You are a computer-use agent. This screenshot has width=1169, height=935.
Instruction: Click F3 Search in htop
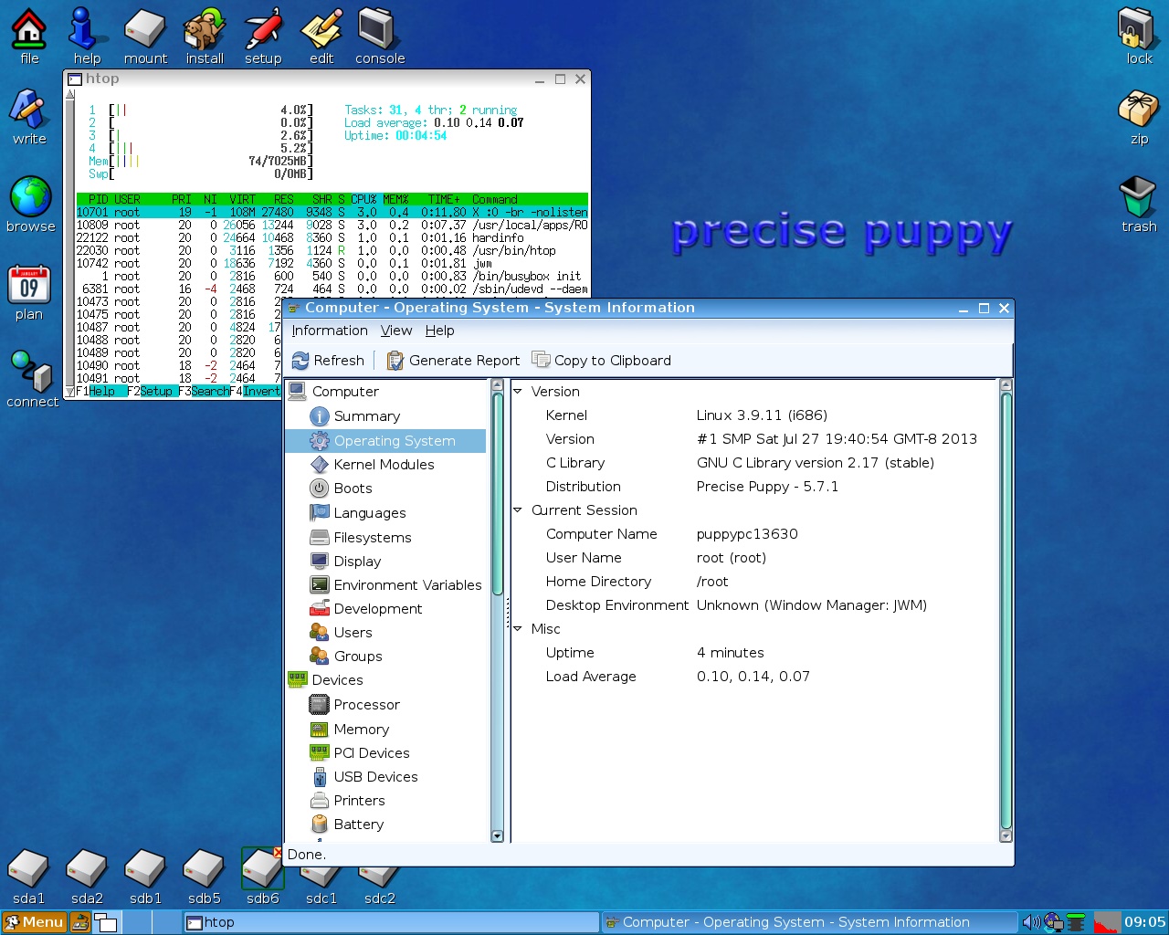[x=204, y=391]
